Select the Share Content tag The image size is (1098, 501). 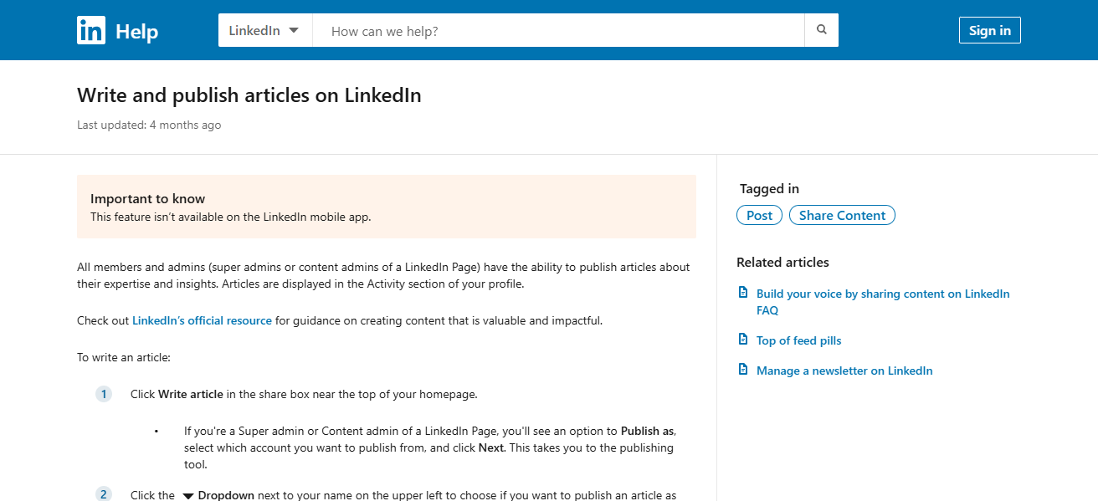pyautogui.click(x=842, y=215)
